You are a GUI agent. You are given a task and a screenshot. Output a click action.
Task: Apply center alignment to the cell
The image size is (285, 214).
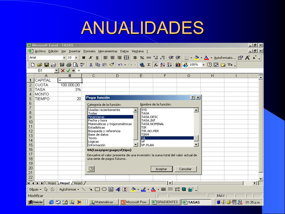[x=113, y=58]
